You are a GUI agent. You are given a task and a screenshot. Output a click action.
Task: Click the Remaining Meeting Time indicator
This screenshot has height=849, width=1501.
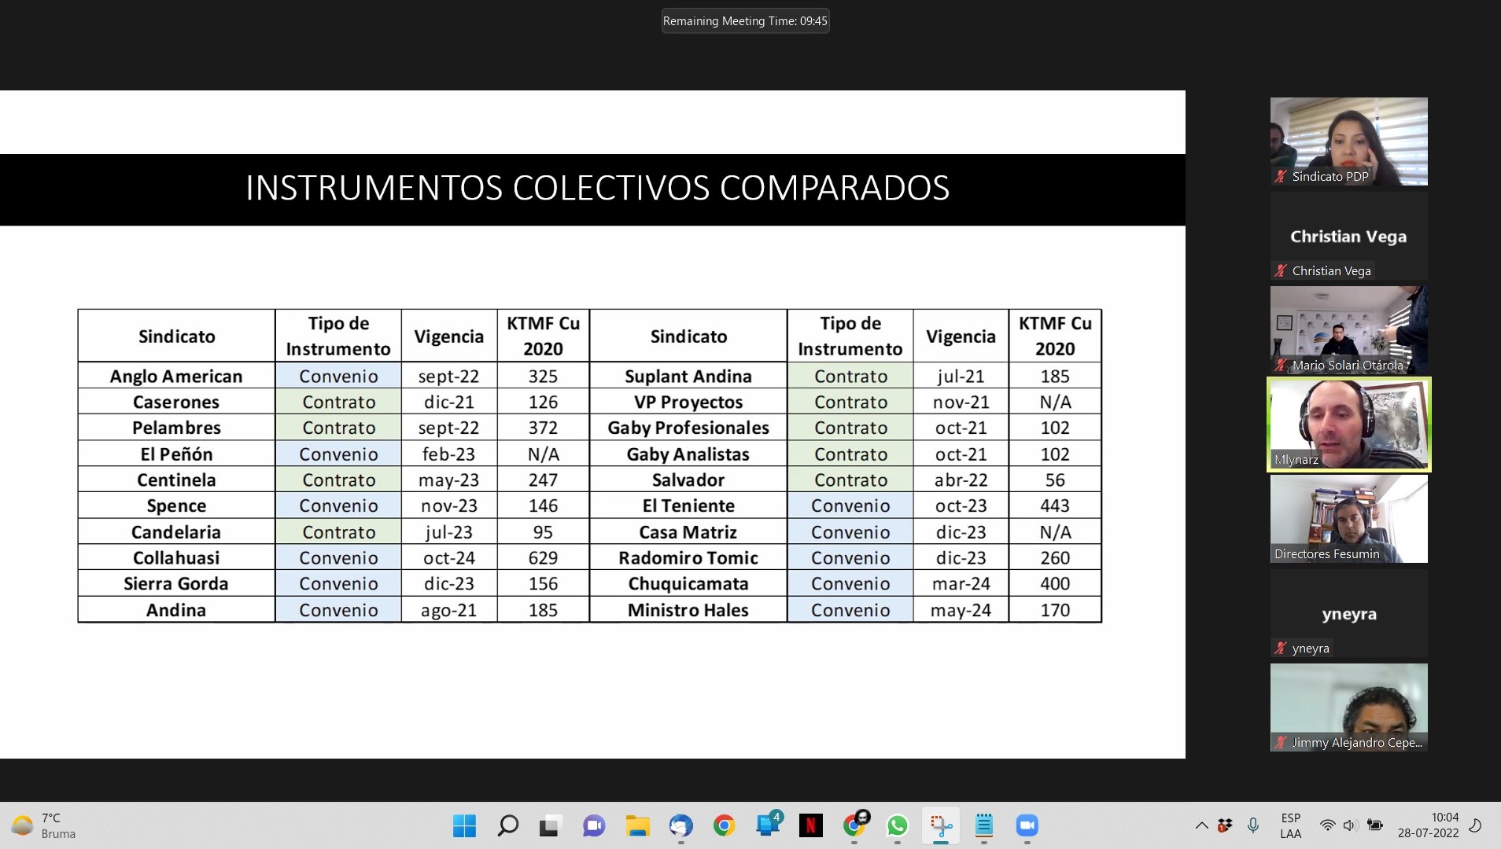(745, 21)
